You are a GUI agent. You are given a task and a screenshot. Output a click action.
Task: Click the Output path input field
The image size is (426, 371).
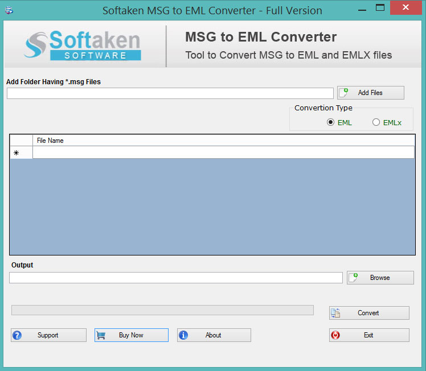pyautogui.click(x=176, y=278)
